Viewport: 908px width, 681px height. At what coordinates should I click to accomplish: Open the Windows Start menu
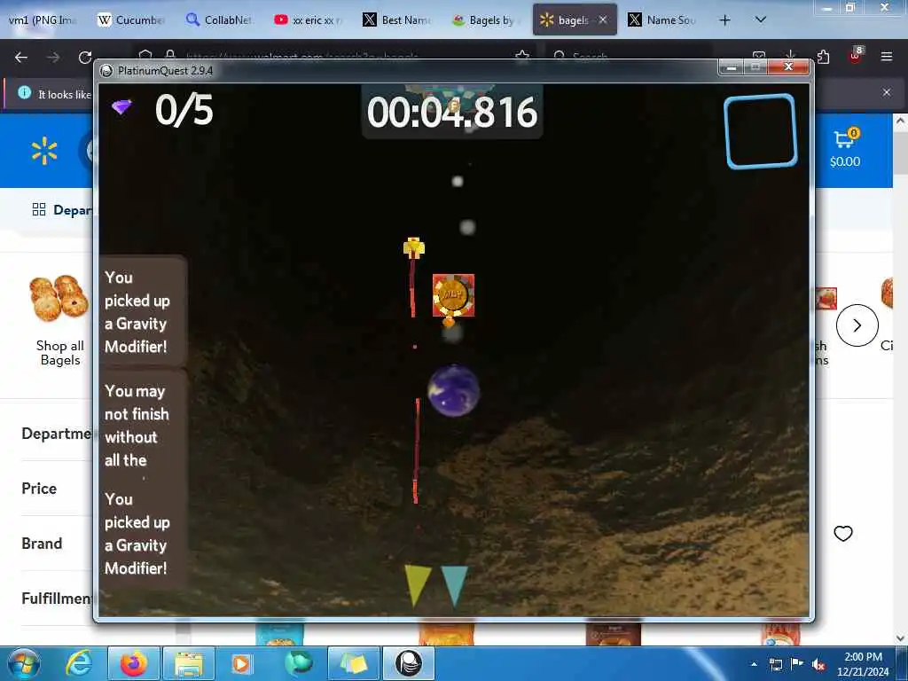click(x=23, y=663)
